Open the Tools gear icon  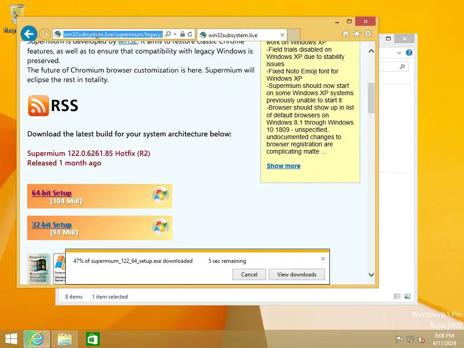pos(368,34)
